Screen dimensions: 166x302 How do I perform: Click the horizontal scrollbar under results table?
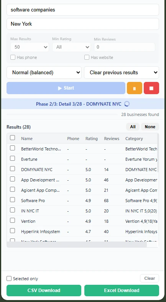[77, 245]
